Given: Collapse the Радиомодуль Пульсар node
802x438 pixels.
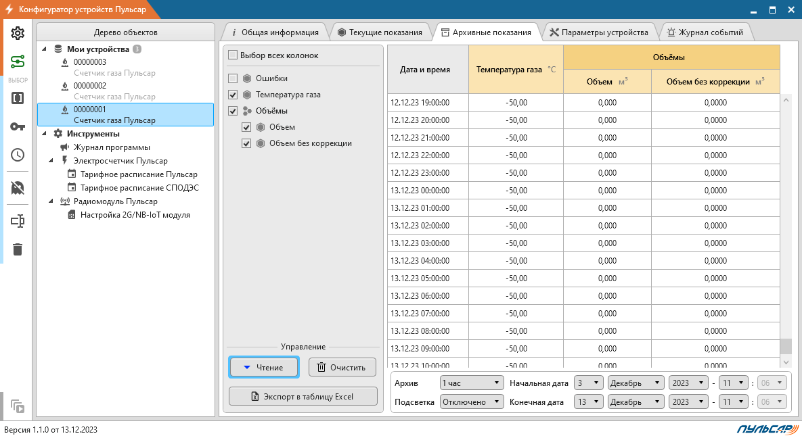Looking at the screenshot, I should click(x=51, y=201).
